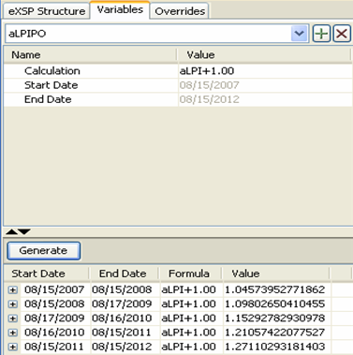
Task: Open the aLPIPO variable dropdown arrow
Action: [x=299, y=33]
